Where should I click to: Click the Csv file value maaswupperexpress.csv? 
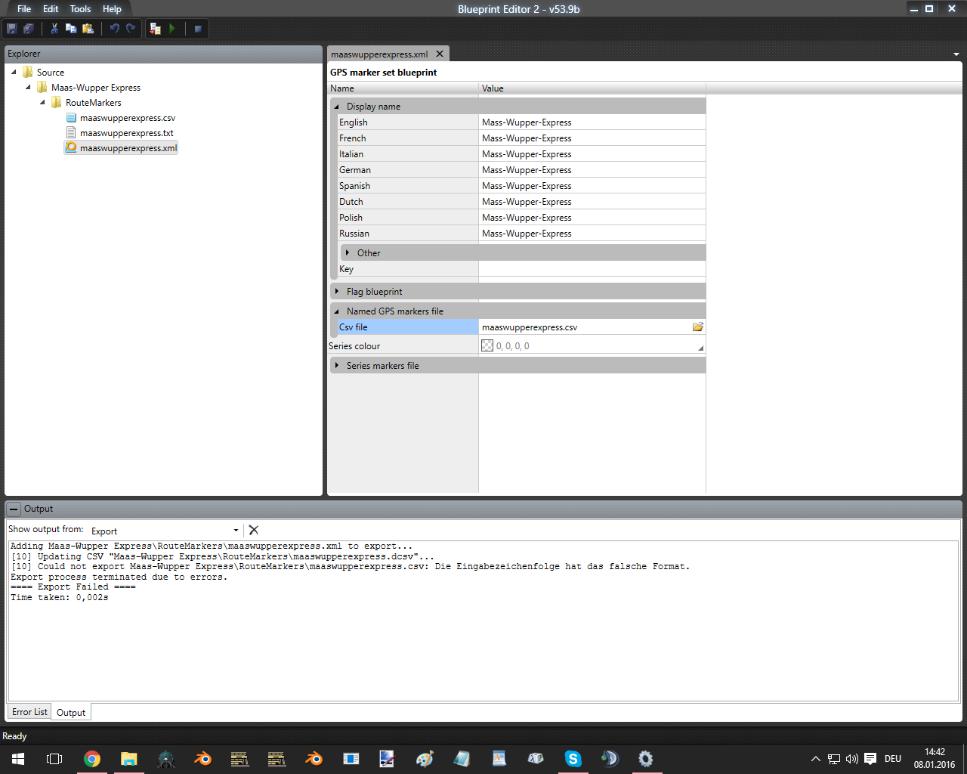pos(530,327)
